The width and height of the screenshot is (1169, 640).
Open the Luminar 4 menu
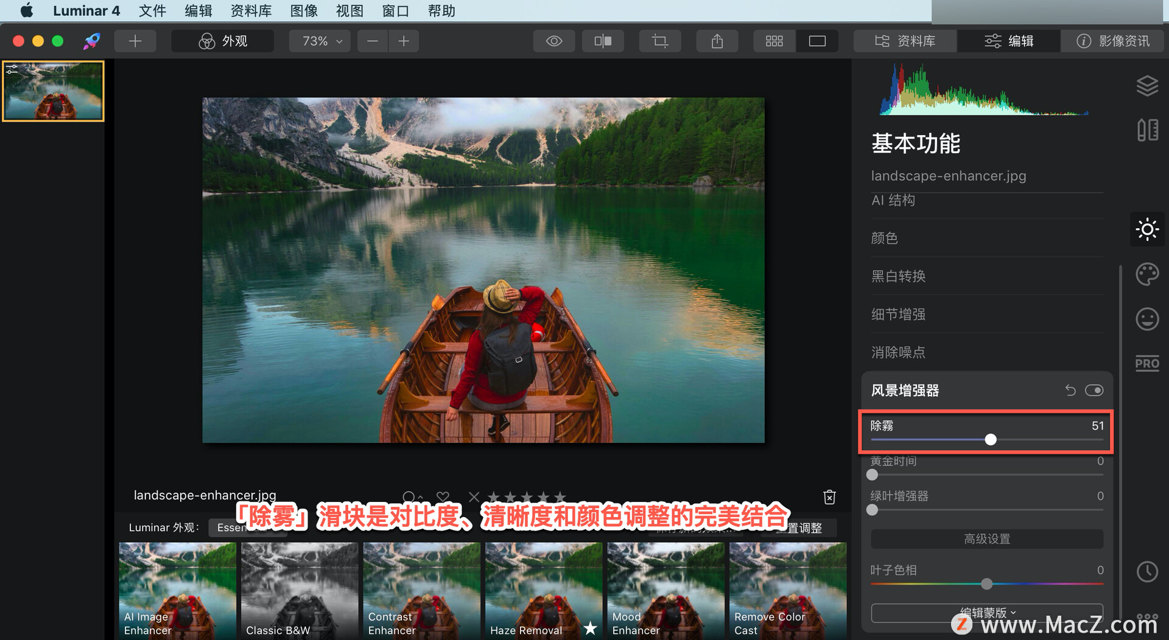(86, 10)
